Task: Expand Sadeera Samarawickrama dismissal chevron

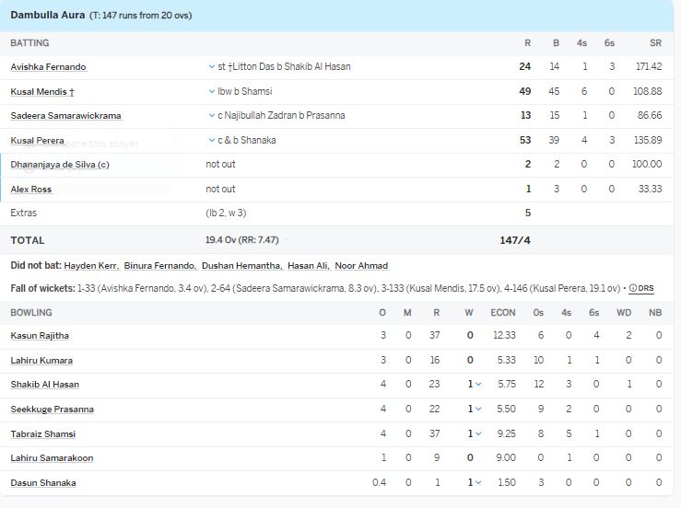Action: click(212, 116)
